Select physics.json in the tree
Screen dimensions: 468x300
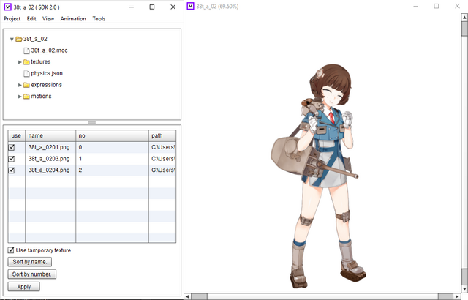click(47, 73)
